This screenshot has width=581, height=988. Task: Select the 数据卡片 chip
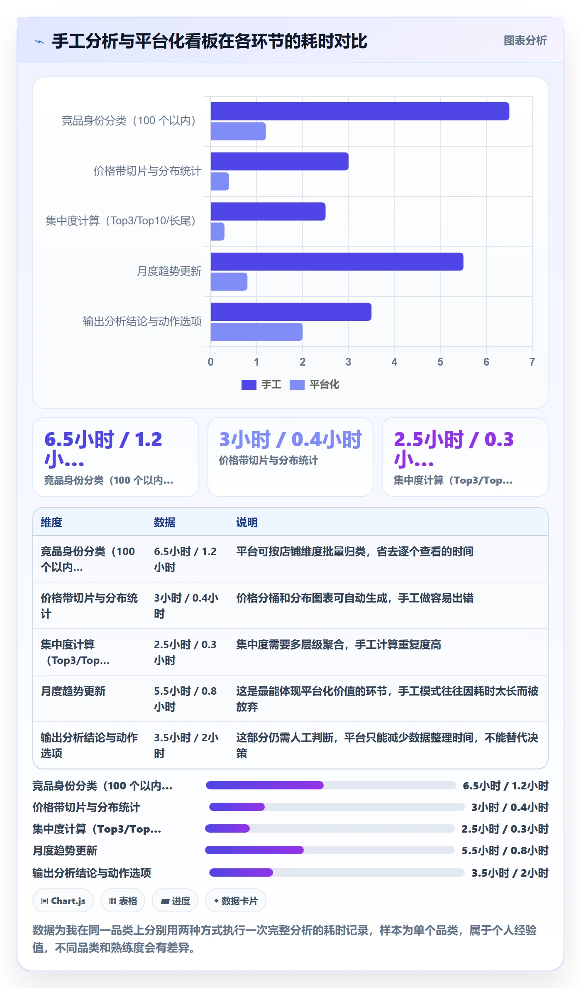point(236,901)
